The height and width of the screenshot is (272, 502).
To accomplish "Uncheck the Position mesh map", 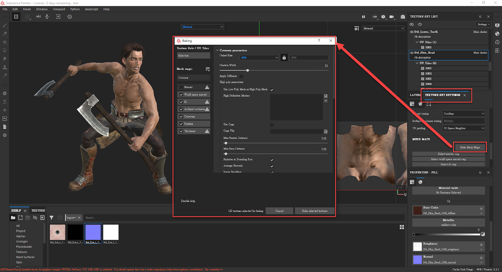I will coord(181,124).
